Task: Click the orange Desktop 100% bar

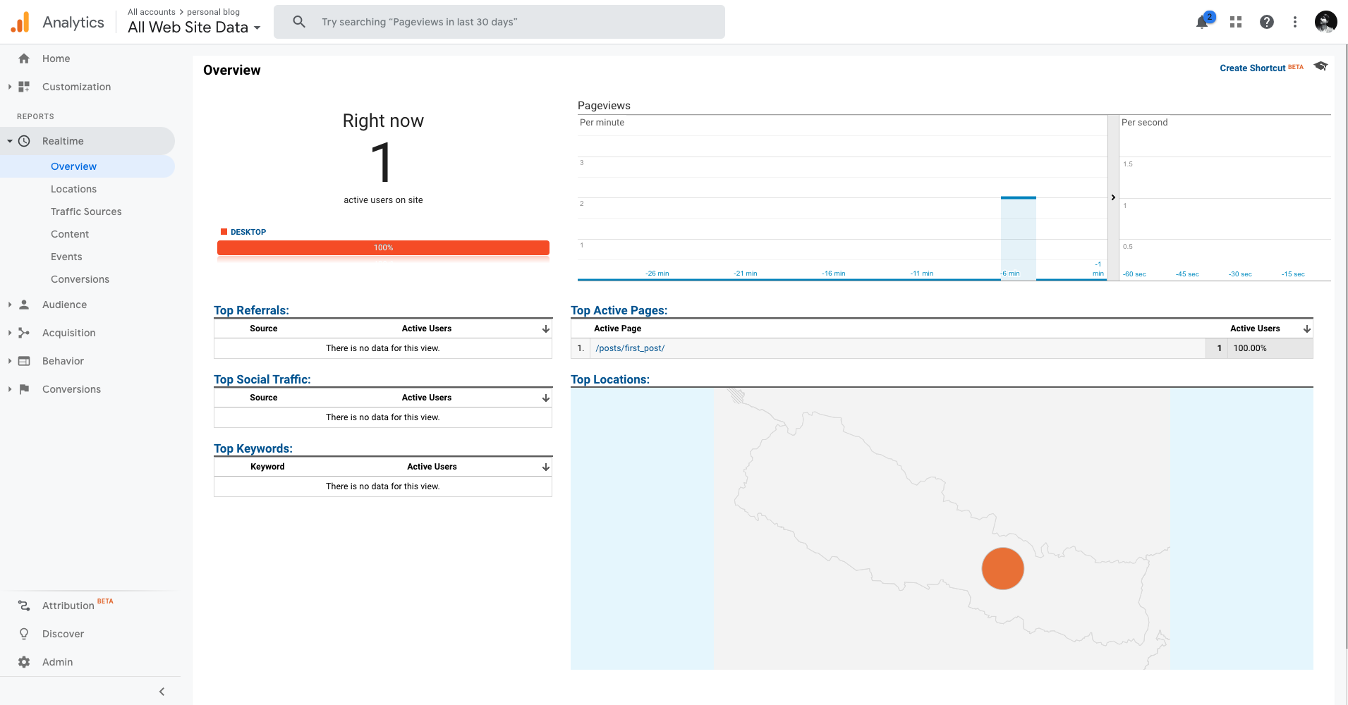Action: coord(383,247)
